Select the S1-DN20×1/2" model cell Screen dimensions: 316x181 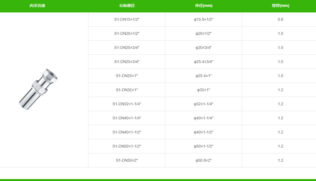point(127,33)
